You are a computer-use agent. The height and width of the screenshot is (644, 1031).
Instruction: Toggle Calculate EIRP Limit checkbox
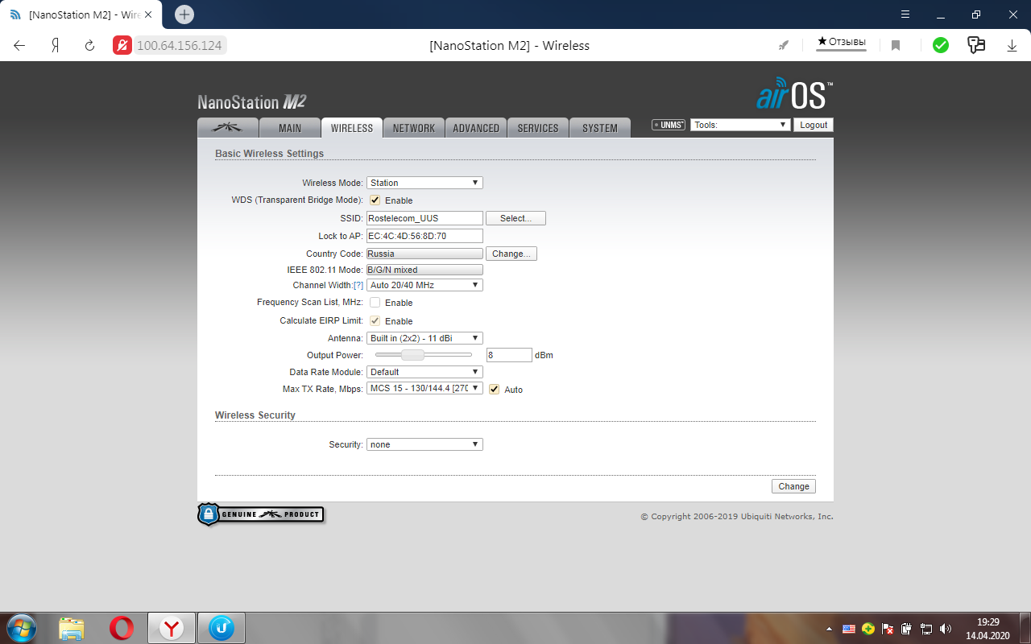[x=375, y=320]
